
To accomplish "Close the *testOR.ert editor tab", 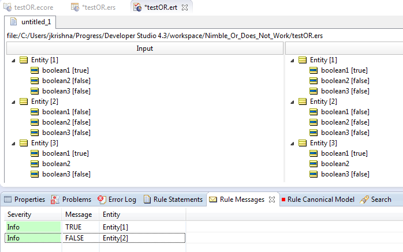I will pos(185,7).
